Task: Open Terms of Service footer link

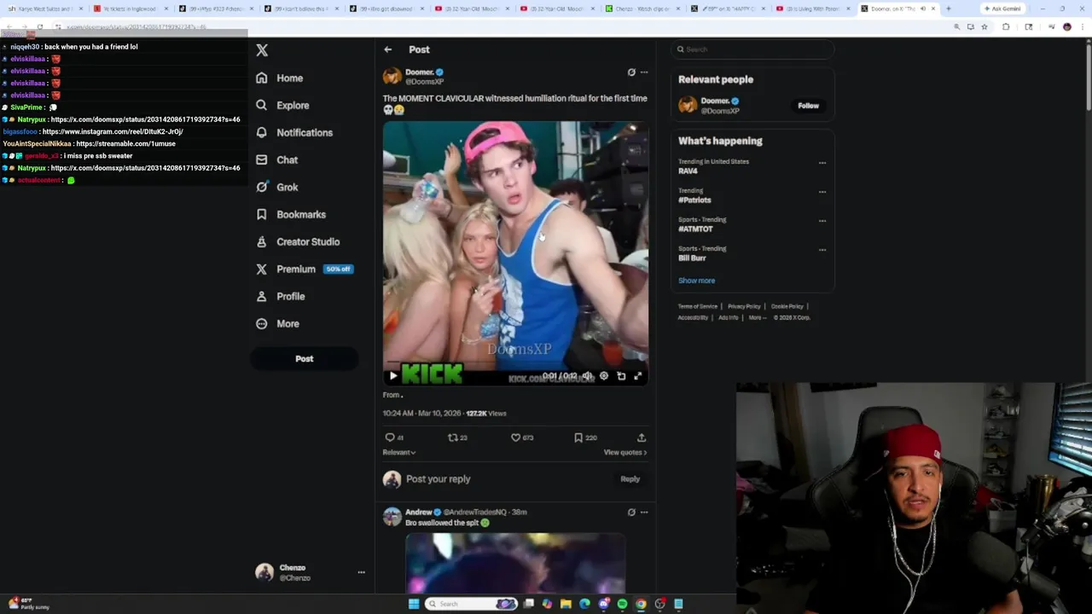Action: [x=698, y=306]
